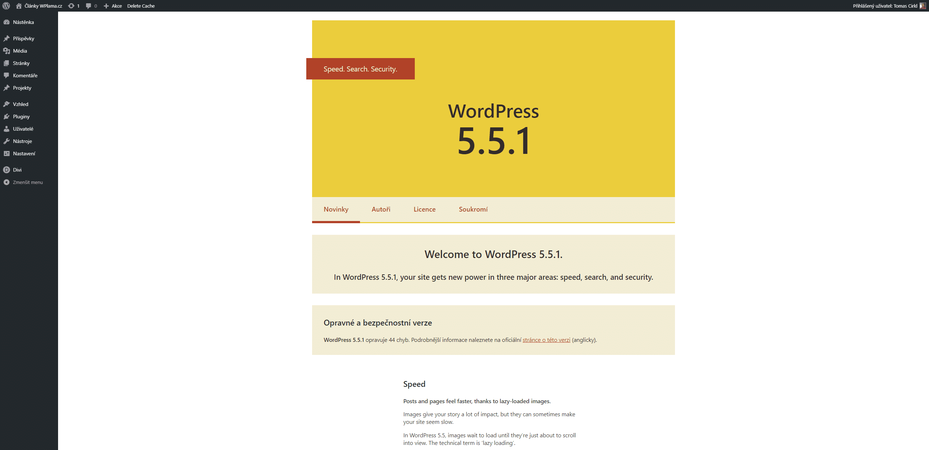Viewport: 929px width, 450px height.
Task: Click the 'Speed. Search. Security.' red banner
Action: pyautogui.click(x=360, y=69)
